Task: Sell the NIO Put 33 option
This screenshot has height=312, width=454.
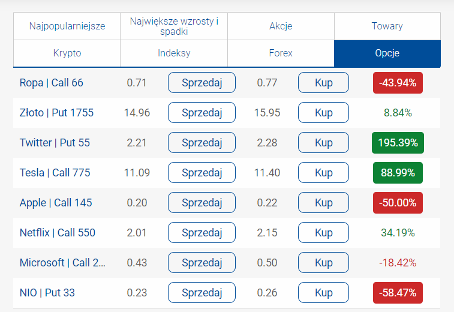Action: click(x=202, y=293)
